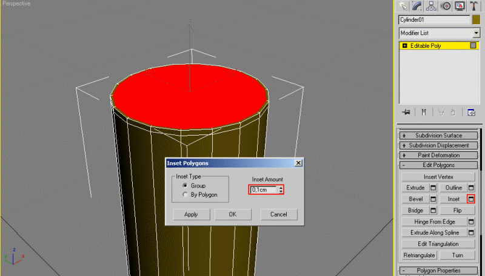Open Inset settings box icon

[x=471, y=199]
